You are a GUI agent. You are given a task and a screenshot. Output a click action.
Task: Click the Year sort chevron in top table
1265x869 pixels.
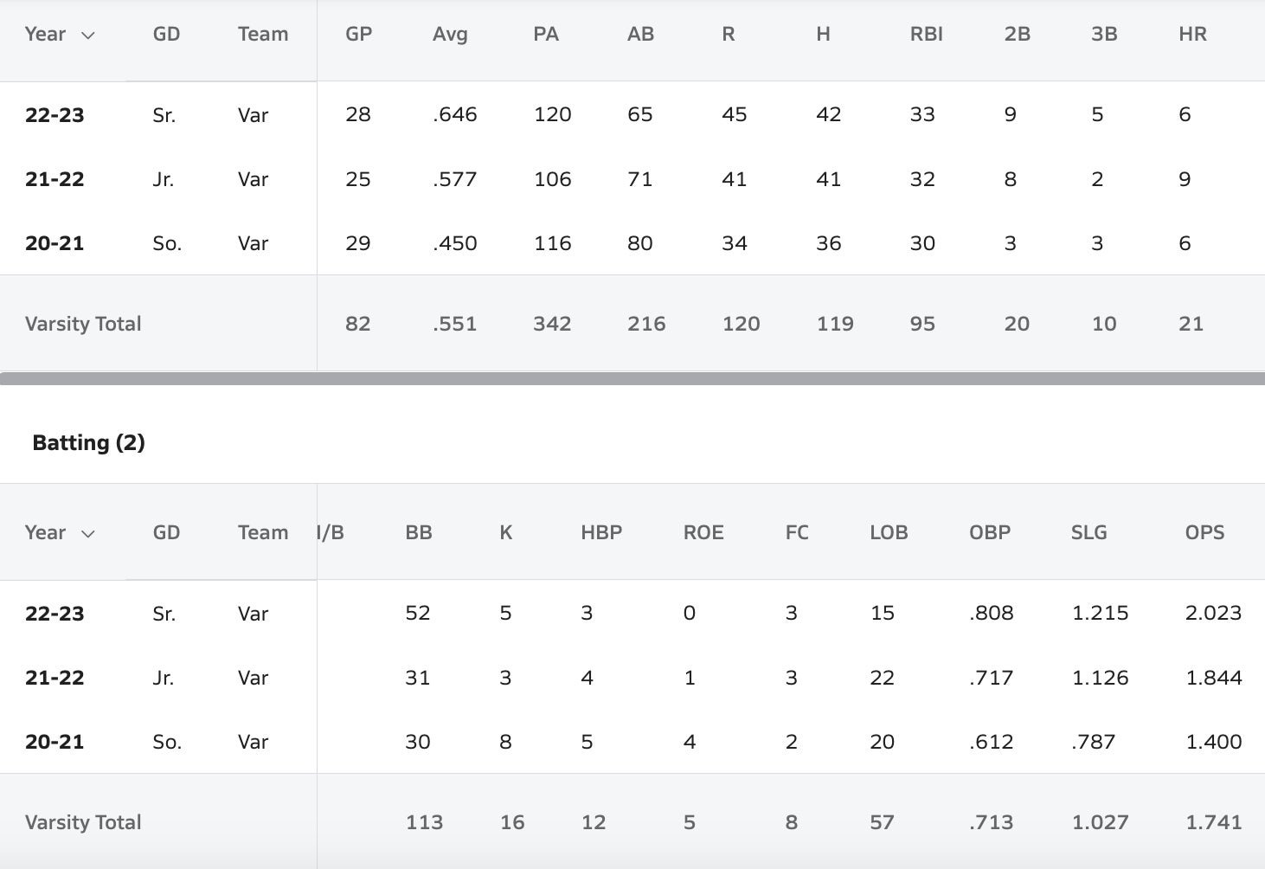click(87, 35)
